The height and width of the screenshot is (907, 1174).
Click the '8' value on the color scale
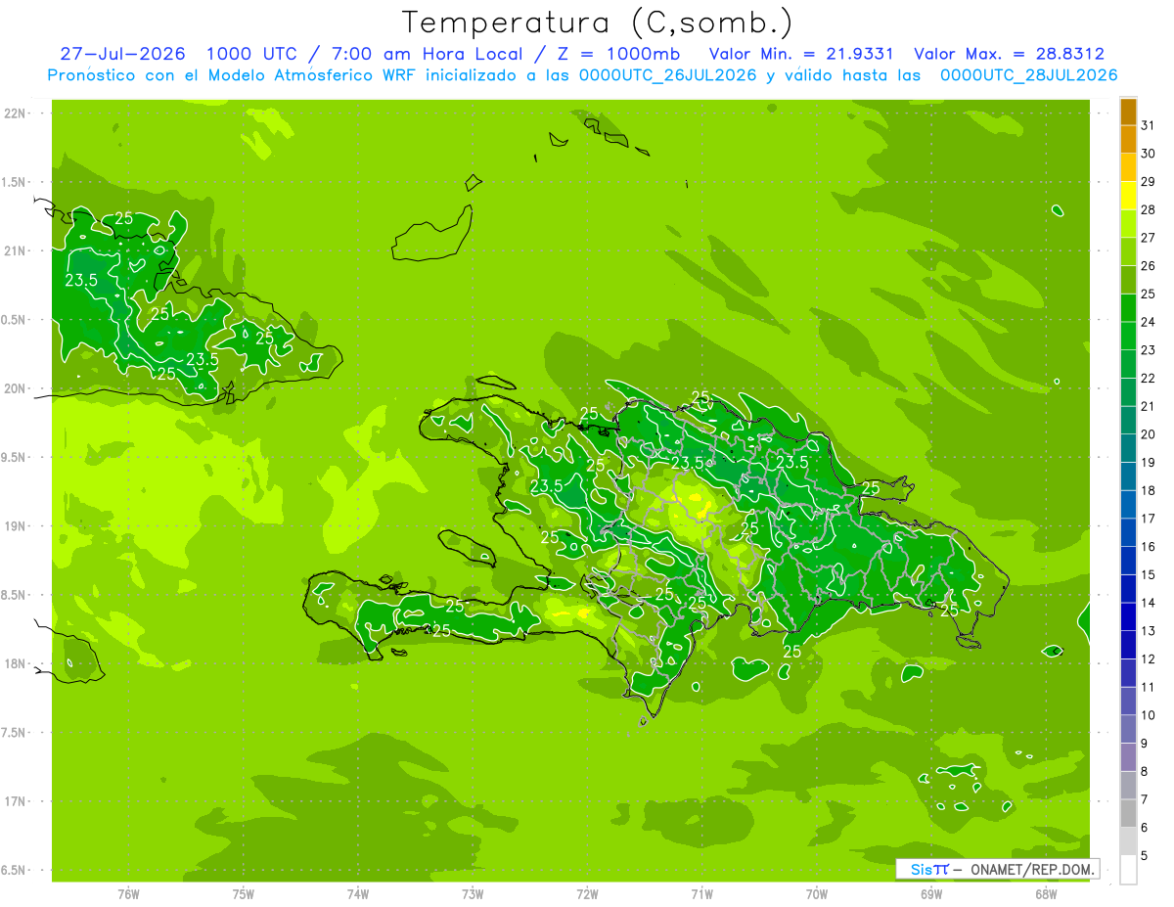[1146, 771]
